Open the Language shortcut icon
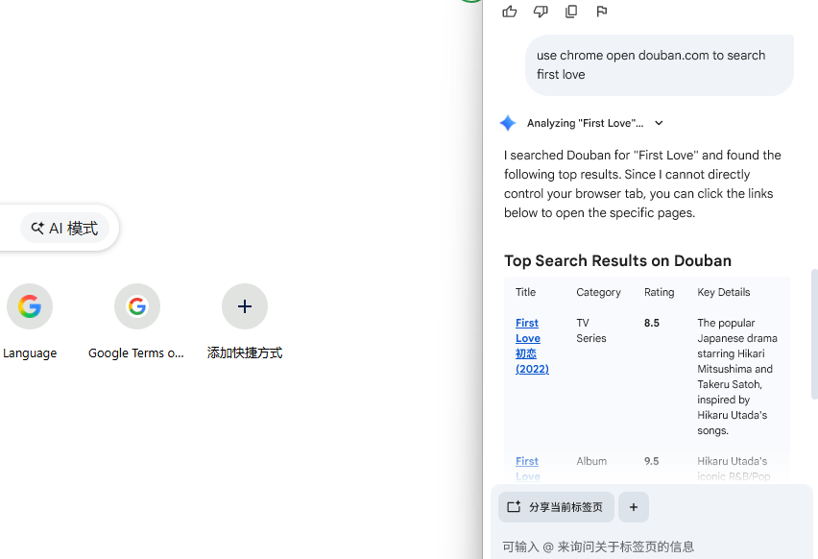 30,307
